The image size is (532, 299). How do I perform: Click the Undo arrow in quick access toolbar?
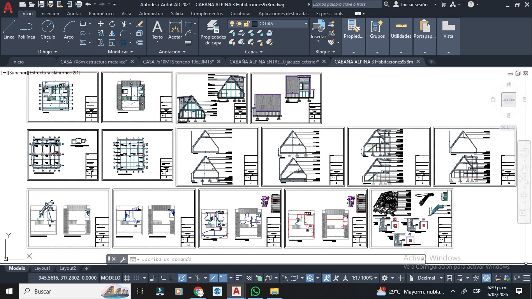[x=88, y=4]
